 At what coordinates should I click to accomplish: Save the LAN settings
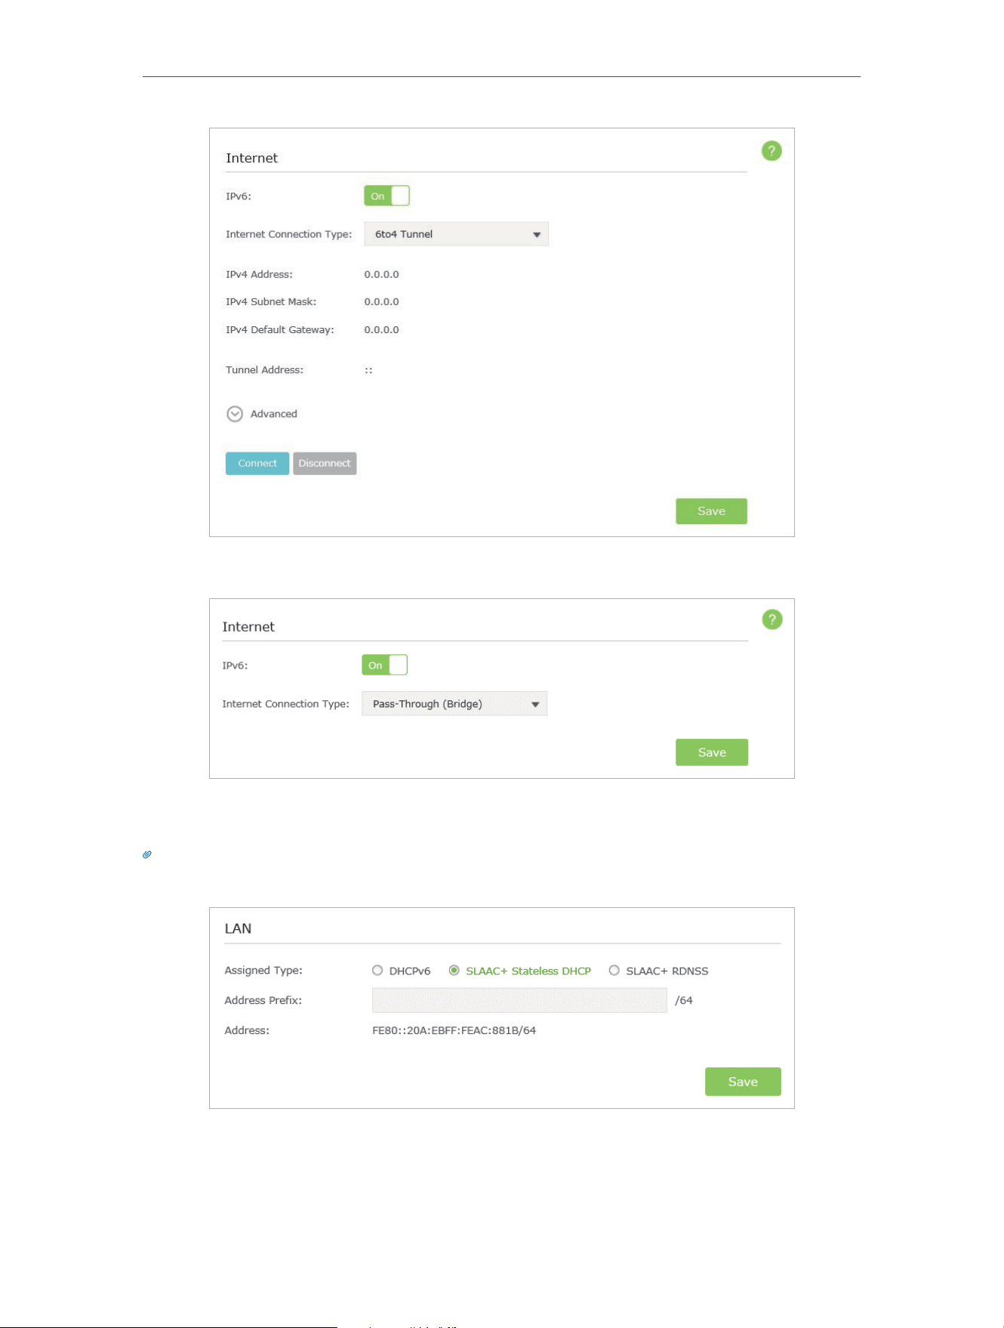[x=743, y=1082]
